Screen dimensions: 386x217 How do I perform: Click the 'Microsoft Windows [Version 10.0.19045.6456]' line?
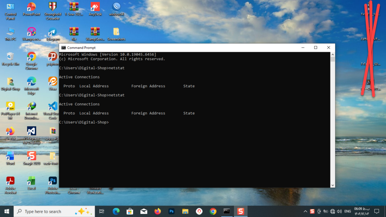tap(108, 54)
